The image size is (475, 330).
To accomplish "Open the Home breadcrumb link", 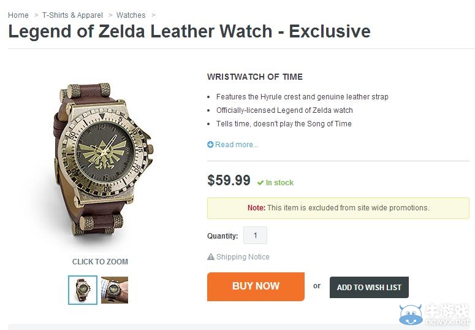I will pyautogui.click(x=18, y=15).
